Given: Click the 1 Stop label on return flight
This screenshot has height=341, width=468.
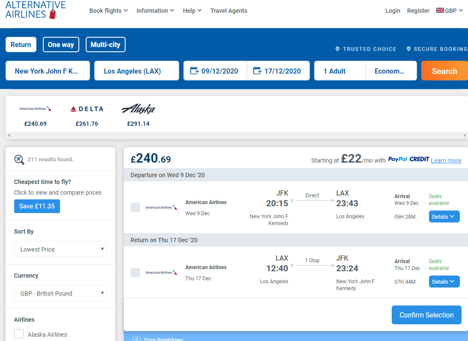Looking at the screenshot, I should 312,260.
